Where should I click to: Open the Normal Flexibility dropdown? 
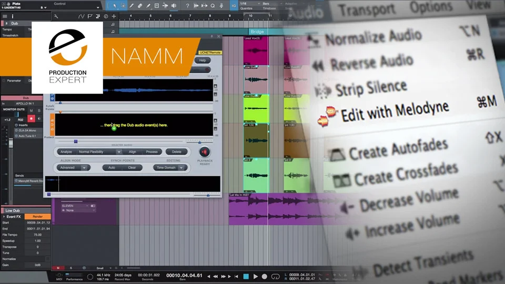click(x=99, y=151)
